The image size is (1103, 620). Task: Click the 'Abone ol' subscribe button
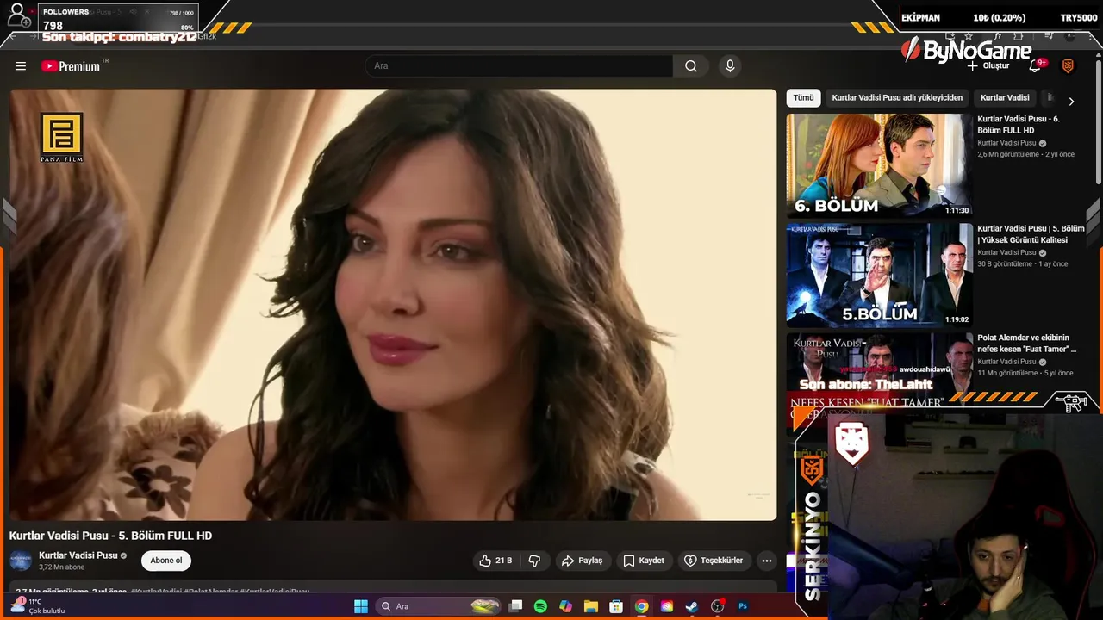pos(166,561)
